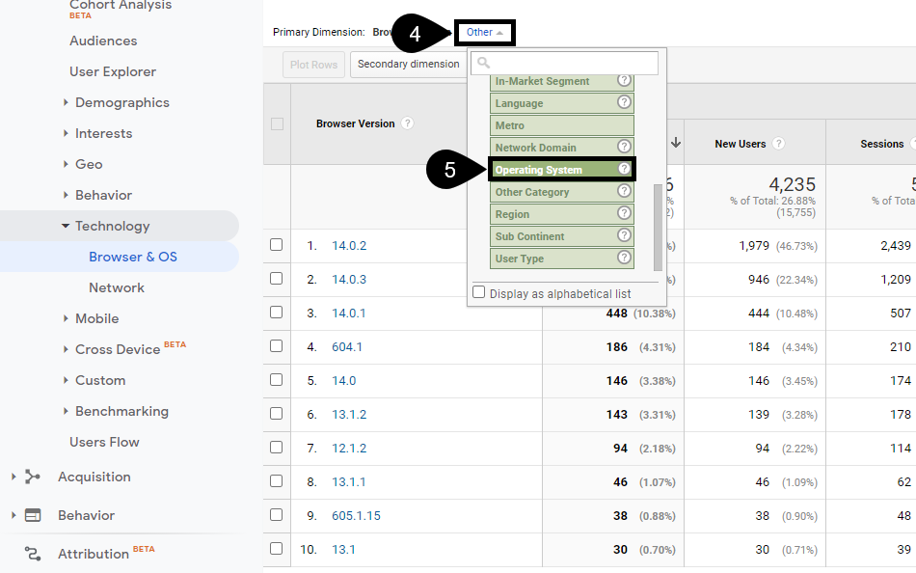Click help icon next to Operating System
Screen dimensions: 916x573
[624, 169]
